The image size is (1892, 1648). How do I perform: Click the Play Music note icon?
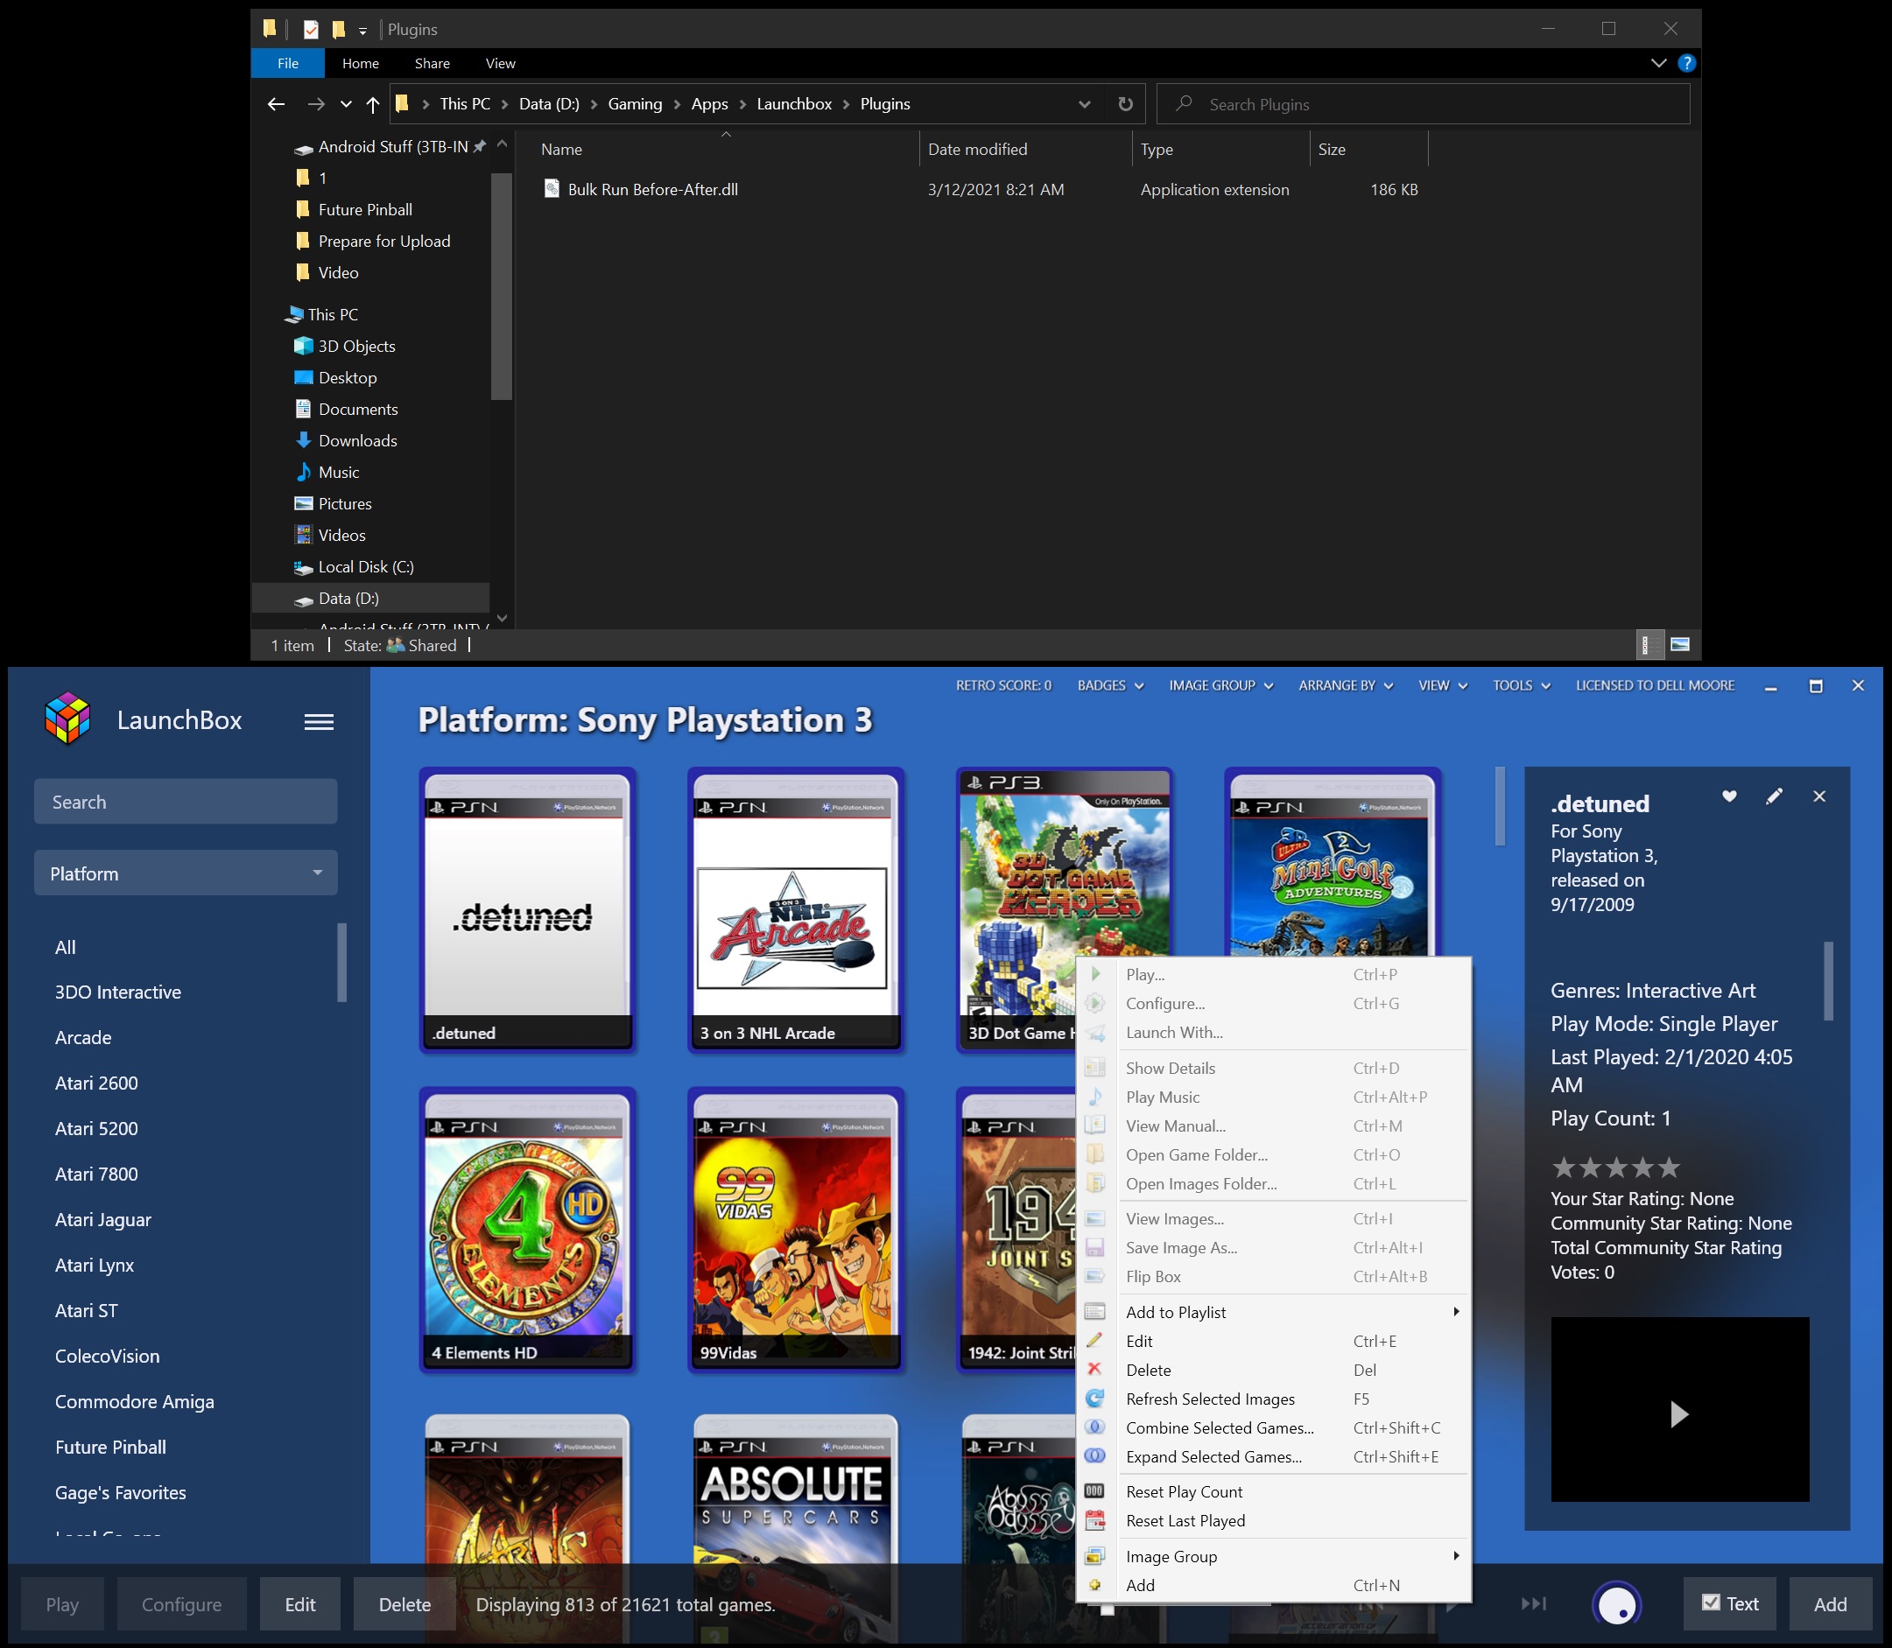point(1094,1097)
